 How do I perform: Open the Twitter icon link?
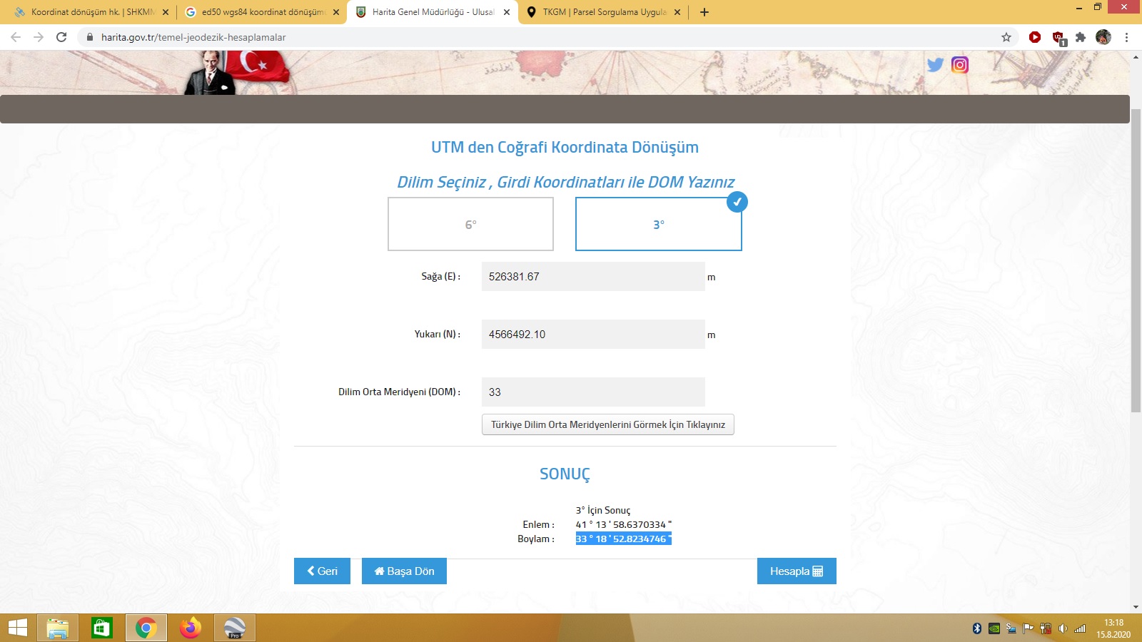[x=935, y=65]
